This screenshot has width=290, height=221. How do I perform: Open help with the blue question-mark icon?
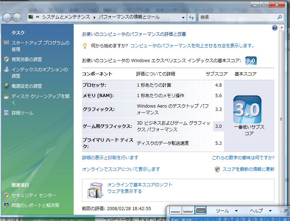274,28
